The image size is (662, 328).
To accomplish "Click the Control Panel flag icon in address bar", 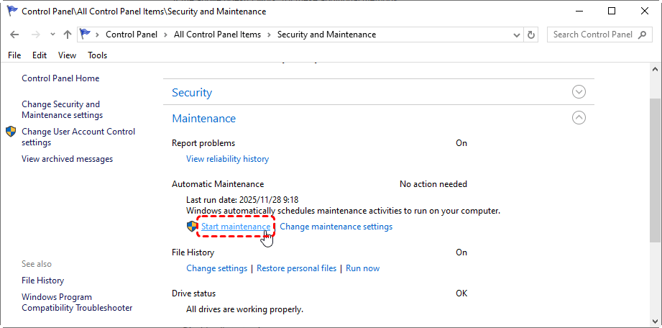I will tap(86, 35).
